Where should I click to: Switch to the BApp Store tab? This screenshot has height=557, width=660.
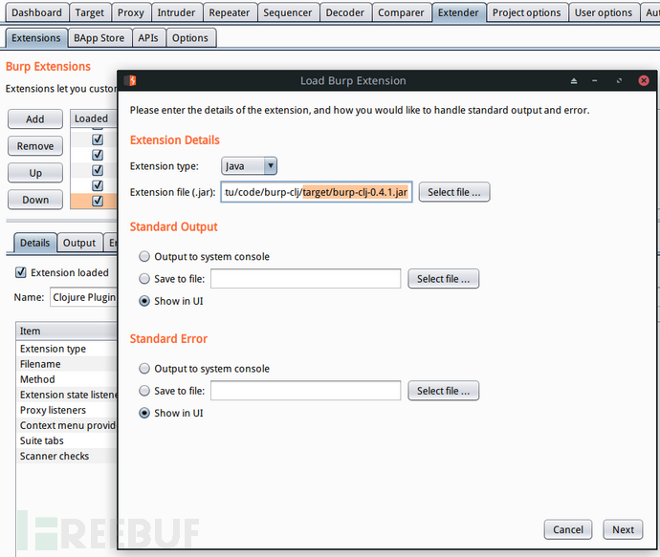pos(99,37)
